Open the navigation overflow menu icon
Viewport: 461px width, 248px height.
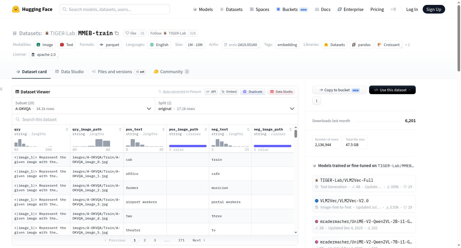(393, 9)
